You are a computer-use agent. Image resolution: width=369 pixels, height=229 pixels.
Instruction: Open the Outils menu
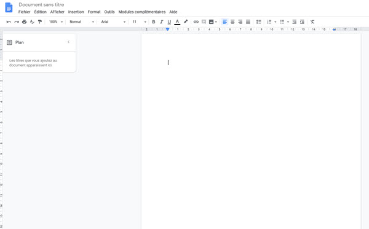[109, 12]
